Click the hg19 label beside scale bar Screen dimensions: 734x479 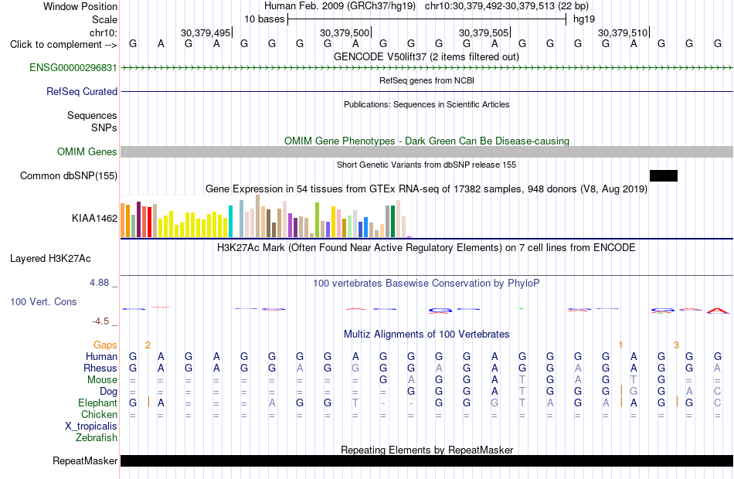pyautogui.click(x=584, y=19)
